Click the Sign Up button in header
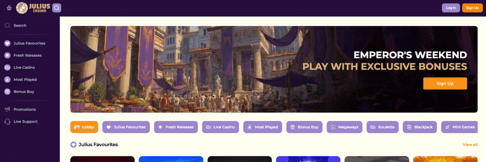The width and height of the screenshot is (486, 162). (x=472, y=8)
